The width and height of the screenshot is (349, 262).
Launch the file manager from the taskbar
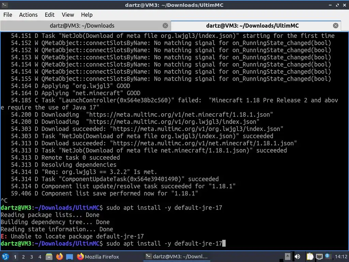[x=49, y=257]
